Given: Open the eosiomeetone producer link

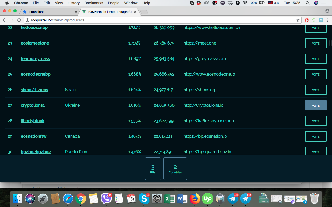Looking at the screenshot, I should point(35,43).
